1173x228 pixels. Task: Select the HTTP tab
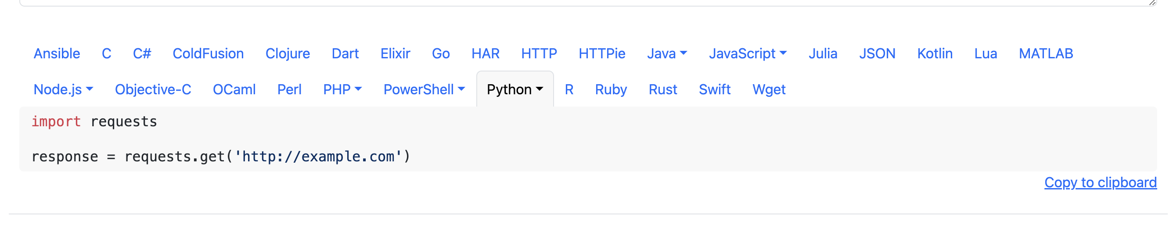(x=539, y=53)
